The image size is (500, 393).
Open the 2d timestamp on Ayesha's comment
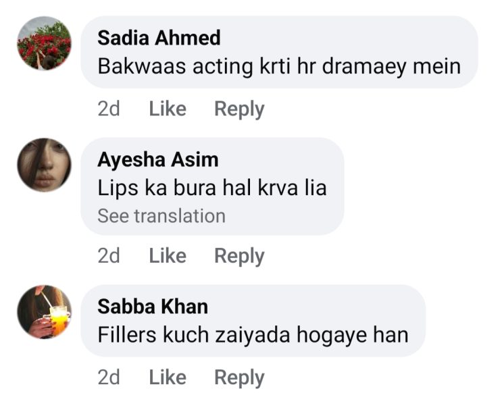(109, 256)
